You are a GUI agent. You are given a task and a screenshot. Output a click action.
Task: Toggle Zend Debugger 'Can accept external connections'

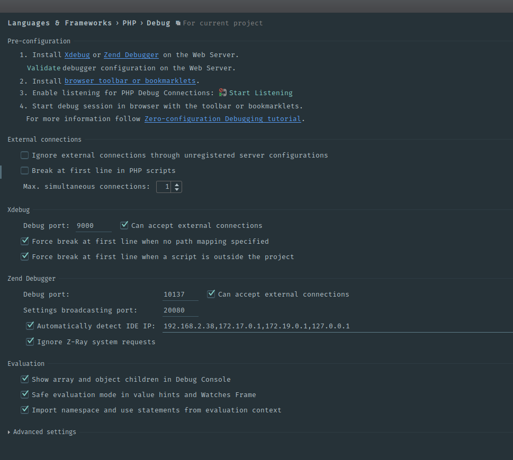[211, 294]
